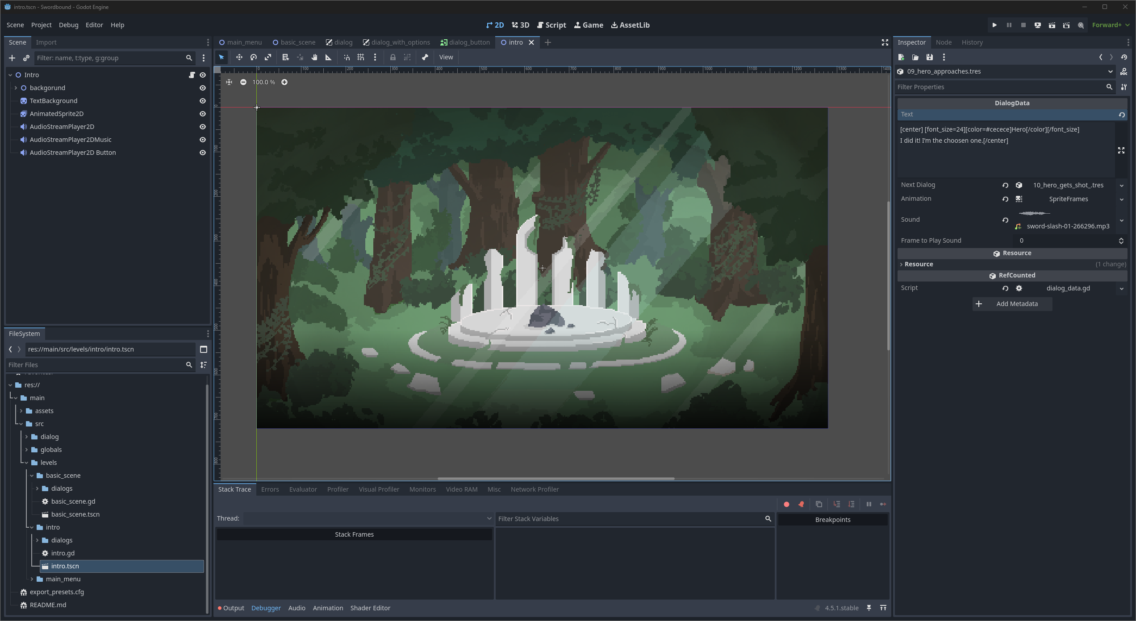Click the add new node plus icon
This screenshot has width=1136, height=621.
(x=12, y=58)
